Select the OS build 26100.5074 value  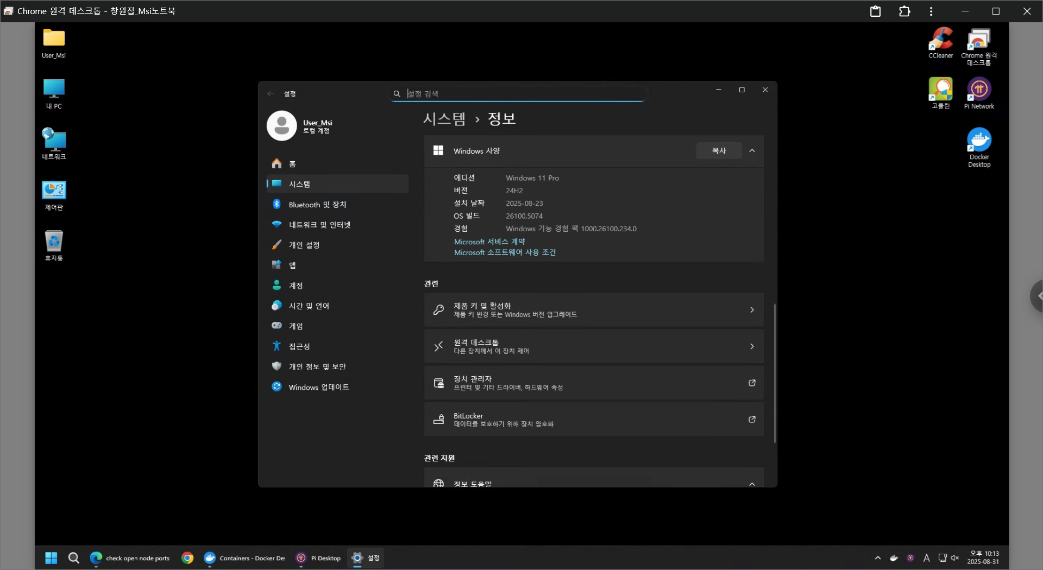coord(524,216)
